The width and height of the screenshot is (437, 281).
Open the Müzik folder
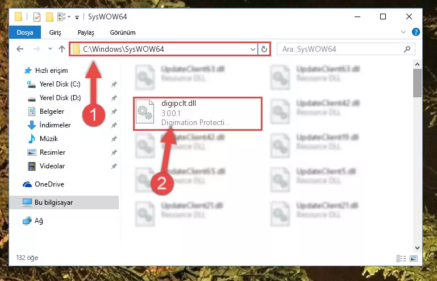[48, 139]
